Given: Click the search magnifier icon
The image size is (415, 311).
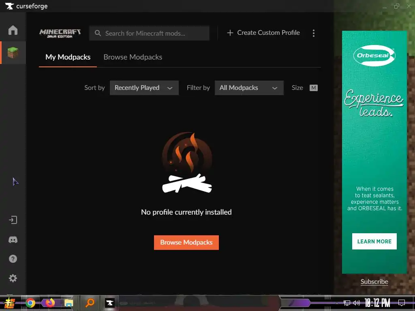Looking at the screenshot, I should [x=98, y=33].
